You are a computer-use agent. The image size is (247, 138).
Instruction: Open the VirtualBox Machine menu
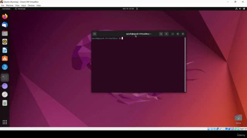point(10,5)
